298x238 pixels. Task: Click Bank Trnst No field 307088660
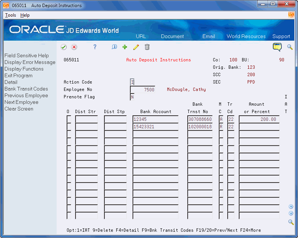[x=200, y=119]
